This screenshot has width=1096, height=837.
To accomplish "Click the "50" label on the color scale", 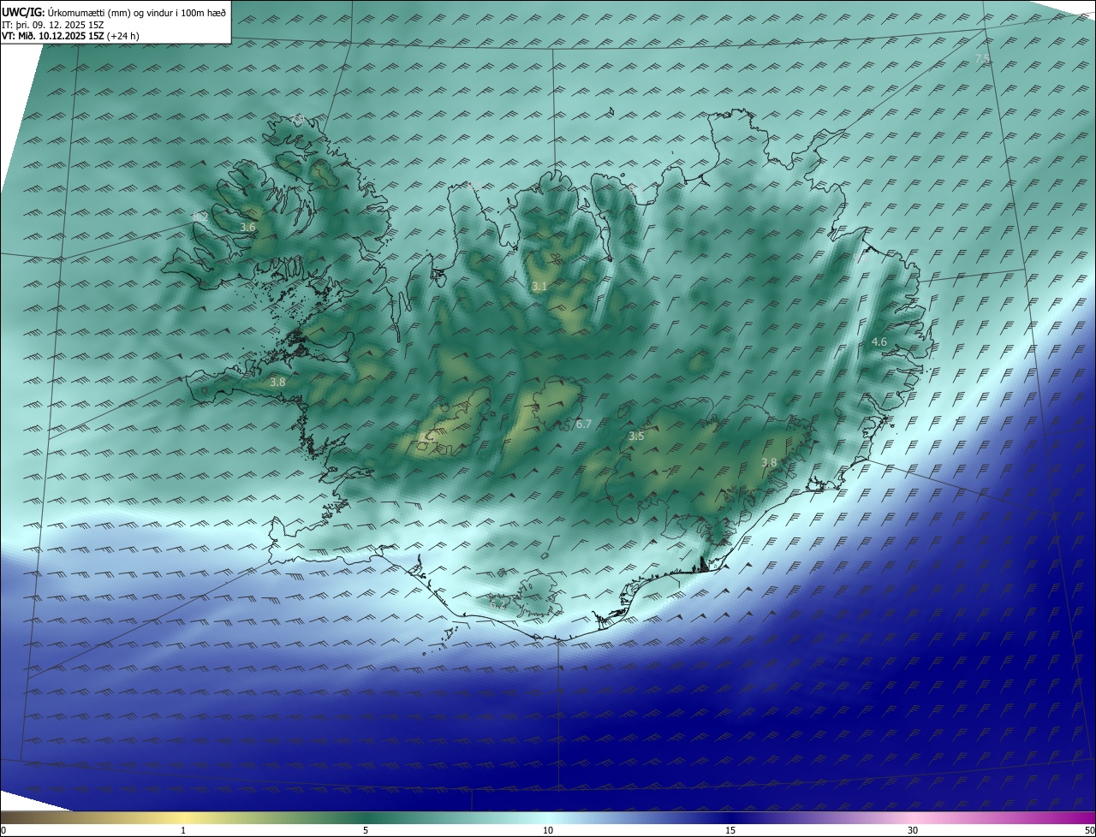I will point(1089,830).
